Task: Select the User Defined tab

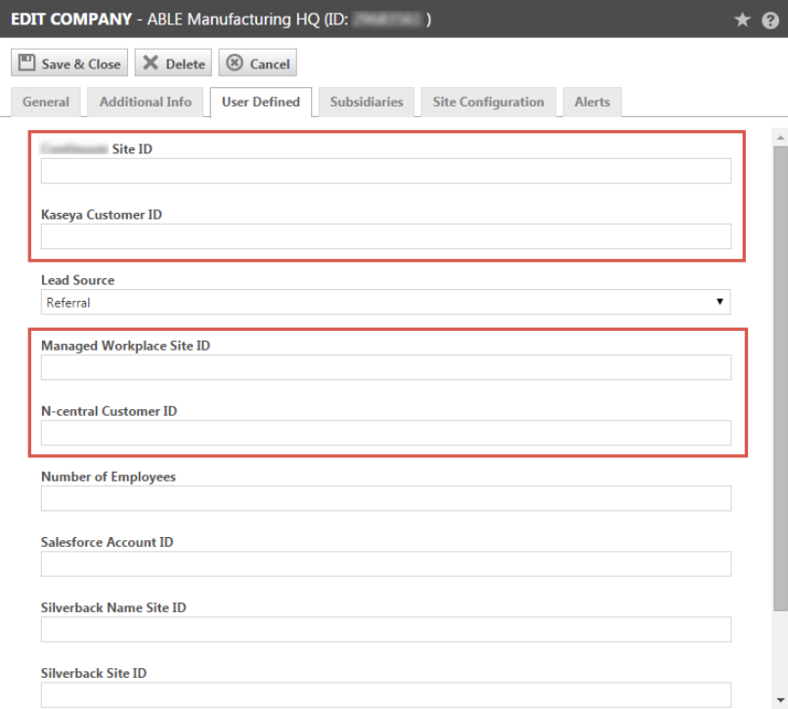Action: tap(260, 102)
